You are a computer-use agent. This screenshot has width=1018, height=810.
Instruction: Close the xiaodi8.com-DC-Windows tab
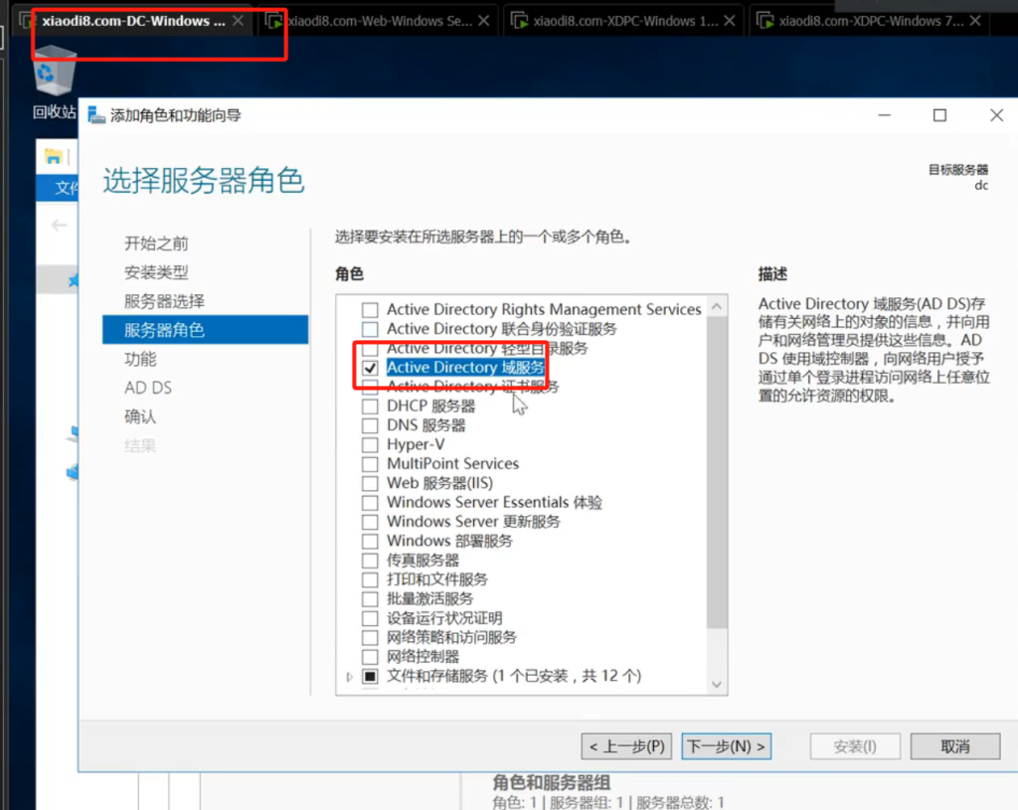pyautogui.click(x=239, y=21)
